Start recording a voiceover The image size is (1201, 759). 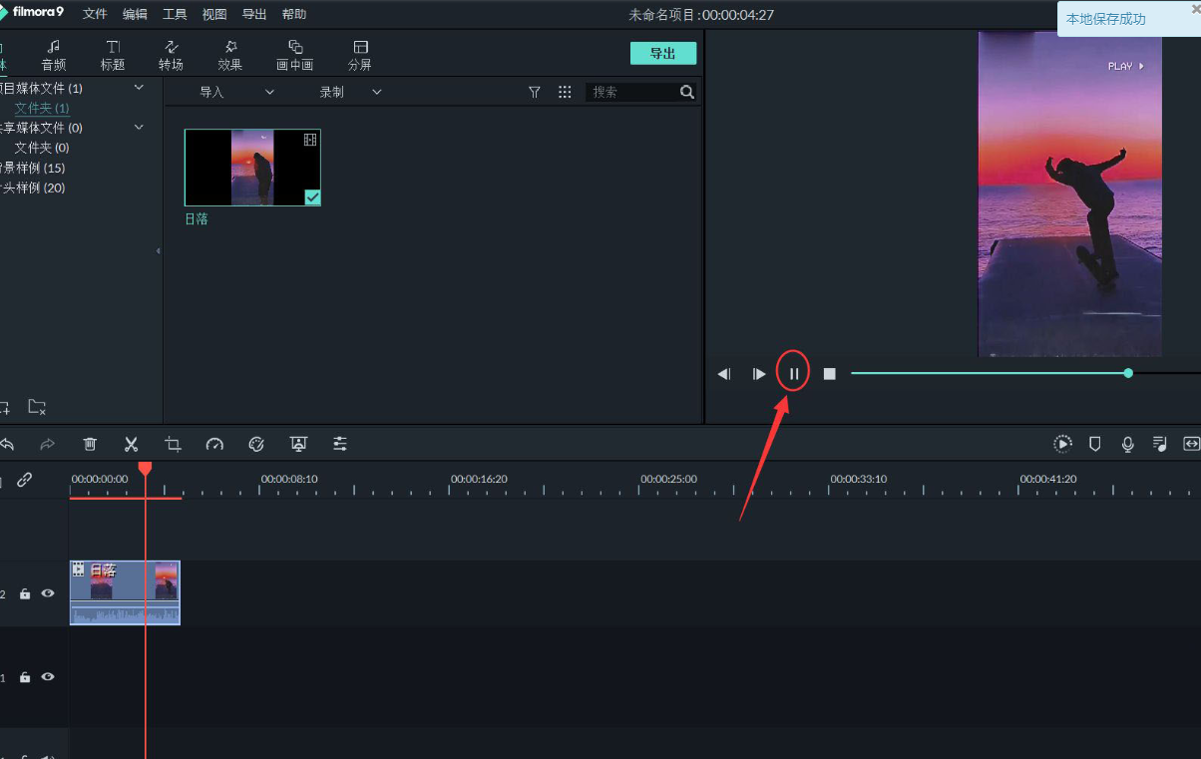pyautogui.click(x=1127, y=444)
